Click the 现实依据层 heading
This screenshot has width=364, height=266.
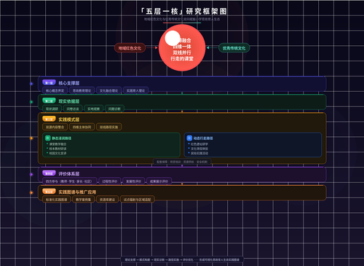[69, 101]
